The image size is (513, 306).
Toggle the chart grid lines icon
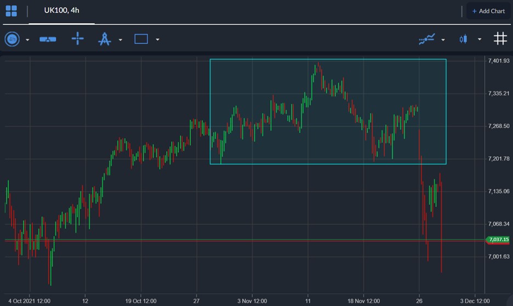[500, 38]
